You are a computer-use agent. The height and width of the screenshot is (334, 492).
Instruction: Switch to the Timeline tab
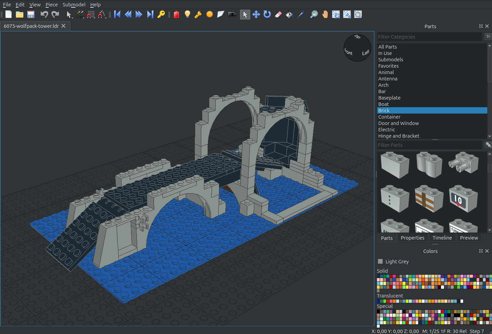(x=442, y=238)
